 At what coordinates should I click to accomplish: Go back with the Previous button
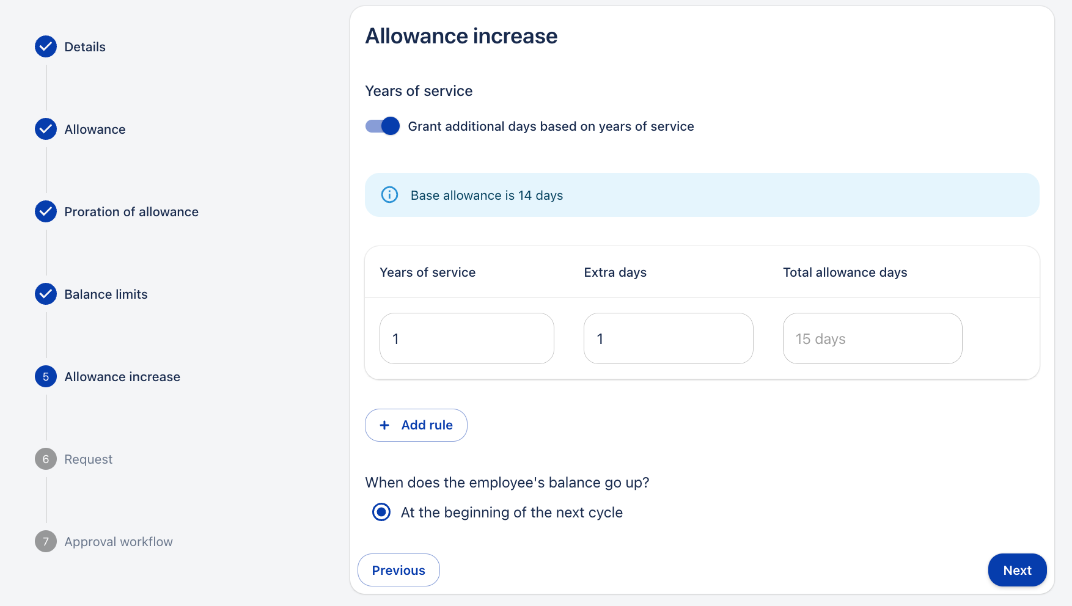398,570
